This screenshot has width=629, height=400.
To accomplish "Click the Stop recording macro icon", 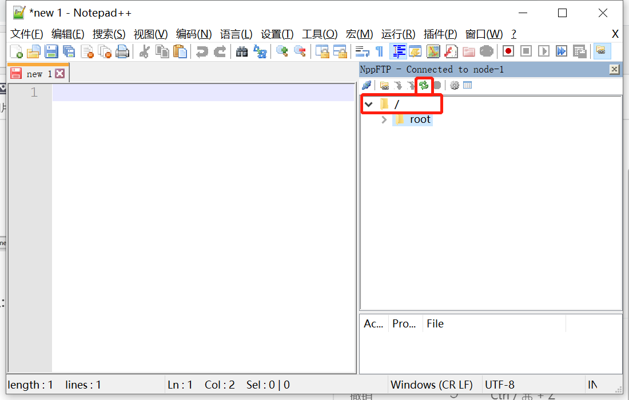I will pos(526,51).
